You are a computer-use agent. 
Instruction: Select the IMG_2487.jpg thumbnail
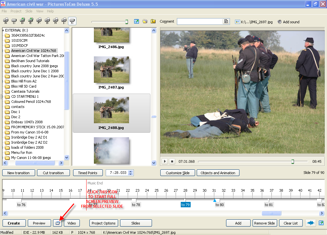coord(111,69)
